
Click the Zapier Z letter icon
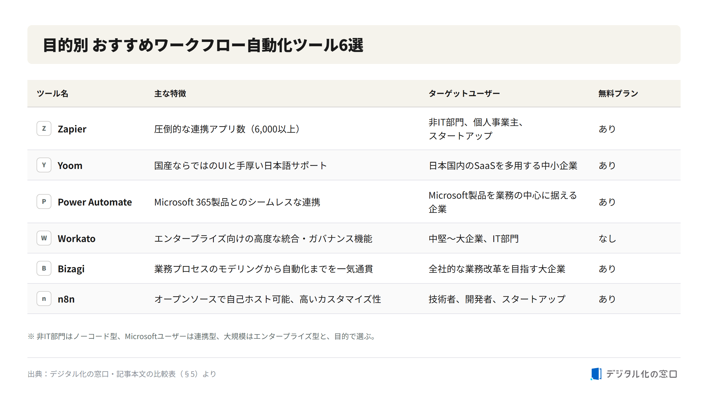pyautogui.click(x=44, y=128)
